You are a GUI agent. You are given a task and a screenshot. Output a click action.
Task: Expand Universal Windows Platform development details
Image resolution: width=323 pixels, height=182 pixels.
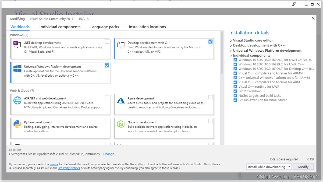(231, 51)
